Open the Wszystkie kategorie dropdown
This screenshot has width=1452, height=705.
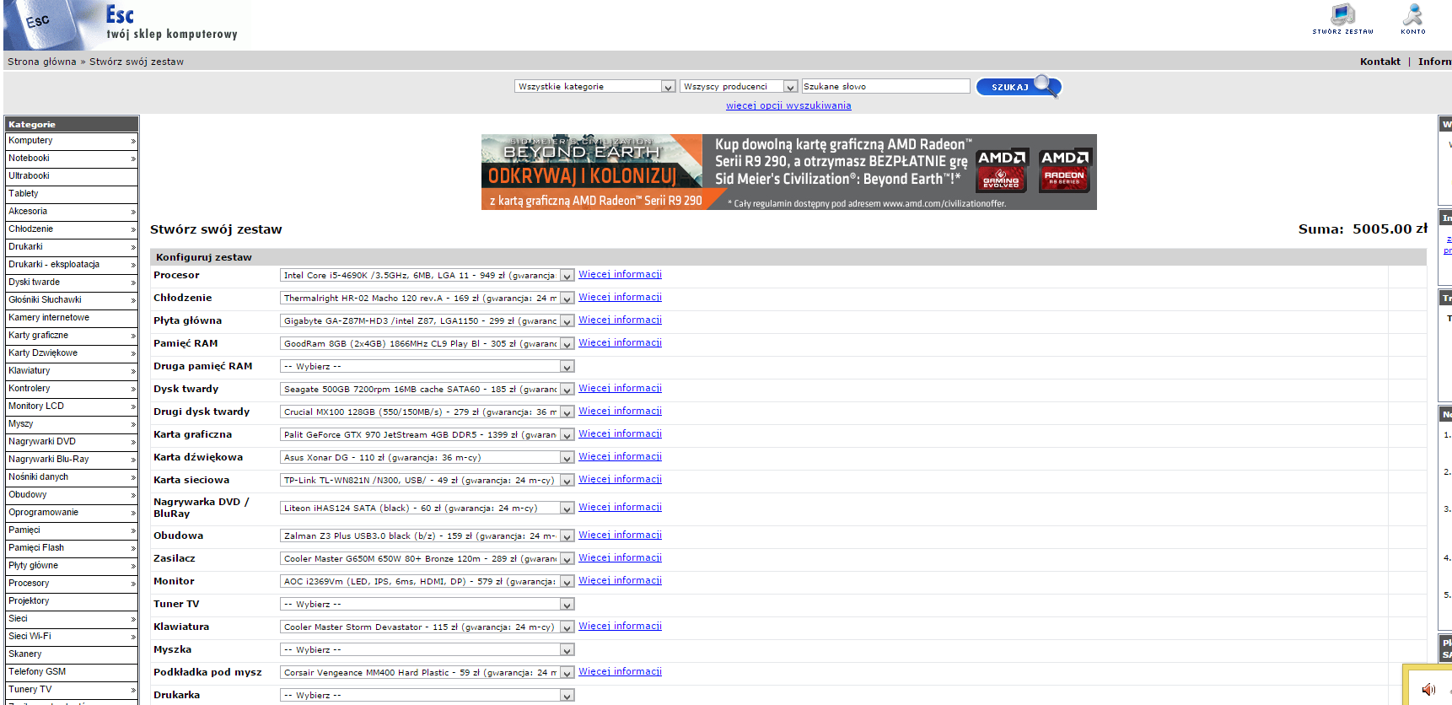point(595,86)
